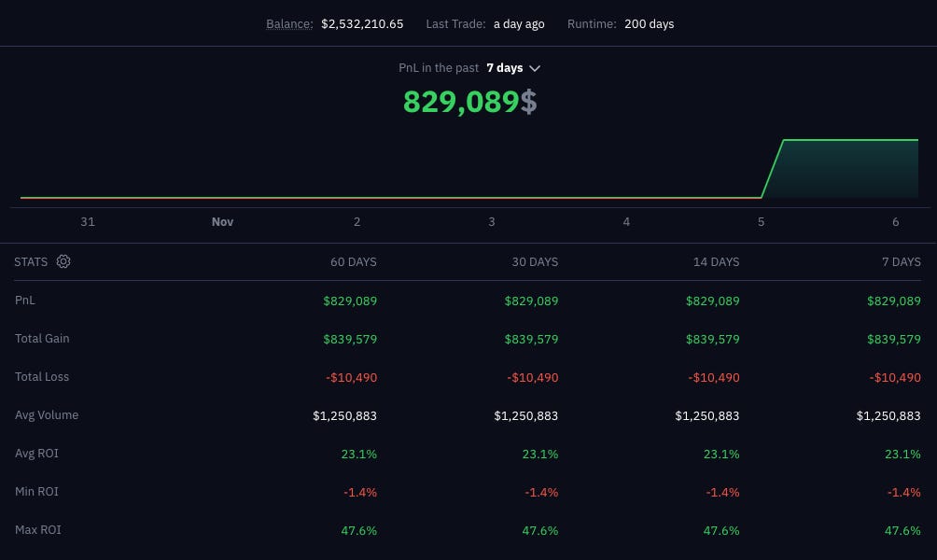Click the red Total Loss value -$10,490
937x560 pixels.
tap(352, 377)
